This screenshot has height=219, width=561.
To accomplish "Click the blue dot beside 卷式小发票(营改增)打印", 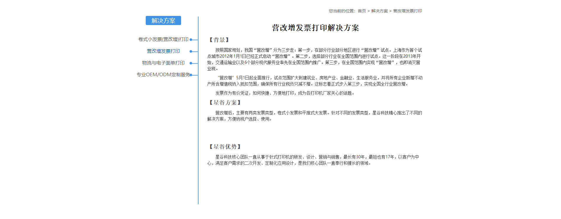I will tap(191, 39).
